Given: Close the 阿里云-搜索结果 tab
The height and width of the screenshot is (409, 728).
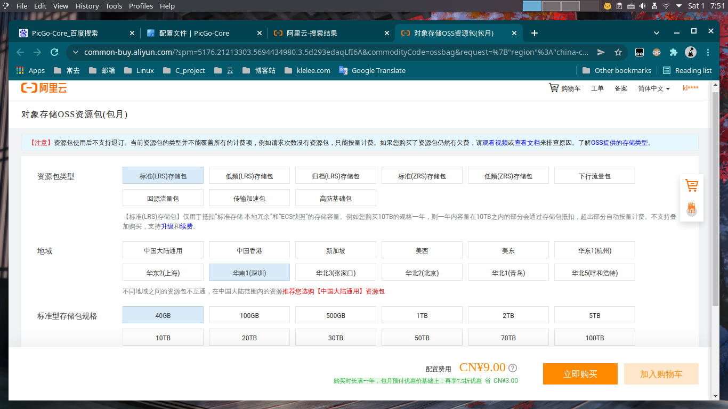Looking at the screenshot, I should [x=387, y=33].
